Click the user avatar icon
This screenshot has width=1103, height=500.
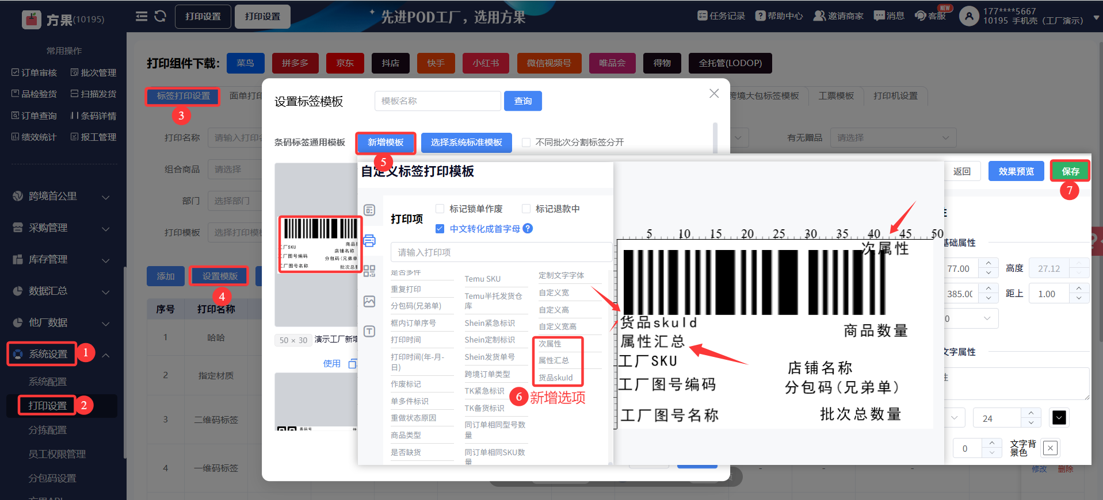pyautogui.click(x=970, y=16)
